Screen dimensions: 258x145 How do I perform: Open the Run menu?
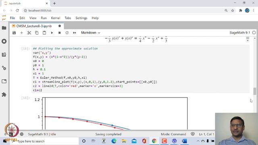[x=44, y=18]
